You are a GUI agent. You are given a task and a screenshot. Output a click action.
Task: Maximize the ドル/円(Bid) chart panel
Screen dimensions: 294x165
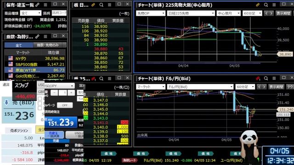click(284, 77)
